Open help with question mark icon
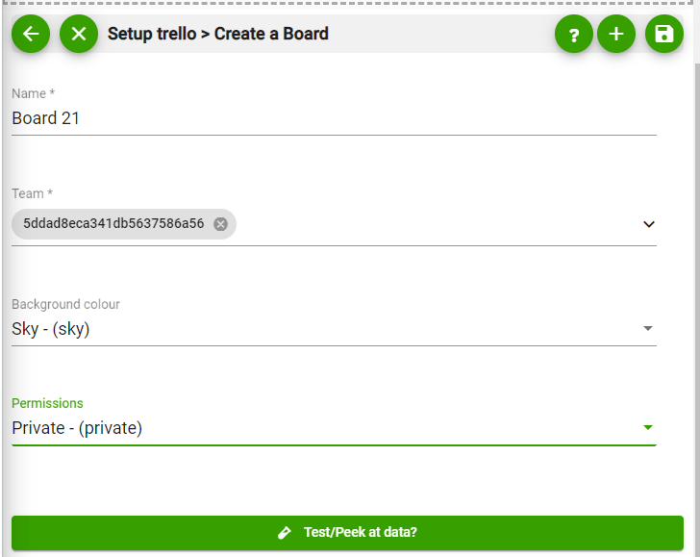Screen dimensions: 700x557 click(574, 34)
